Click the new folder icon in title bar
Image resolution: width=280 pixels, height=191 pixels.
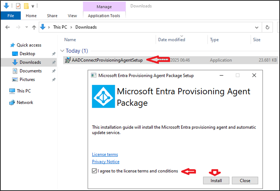click(x=26, y=6)
